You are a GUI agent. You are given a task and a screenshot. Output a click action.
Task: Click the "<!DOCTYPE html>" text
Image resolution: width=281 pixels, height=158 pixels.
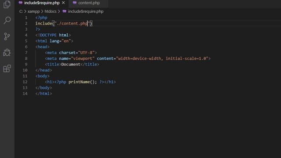pos(53,35)
